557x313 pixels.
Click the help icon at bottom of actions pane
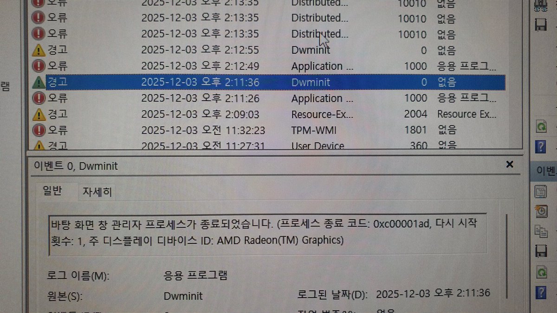click(540, 292)
